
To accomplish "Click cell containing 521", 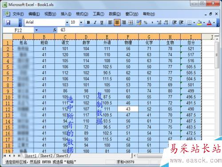I will [x=191, y=49].
